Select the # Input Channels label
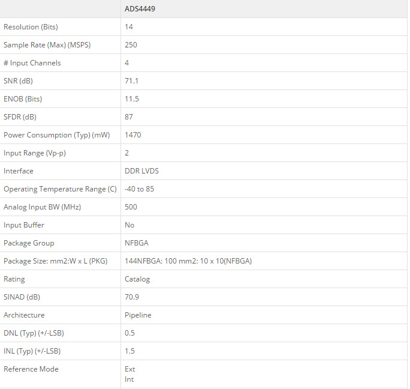Screen dimensions: 410x389 [32, 63]
